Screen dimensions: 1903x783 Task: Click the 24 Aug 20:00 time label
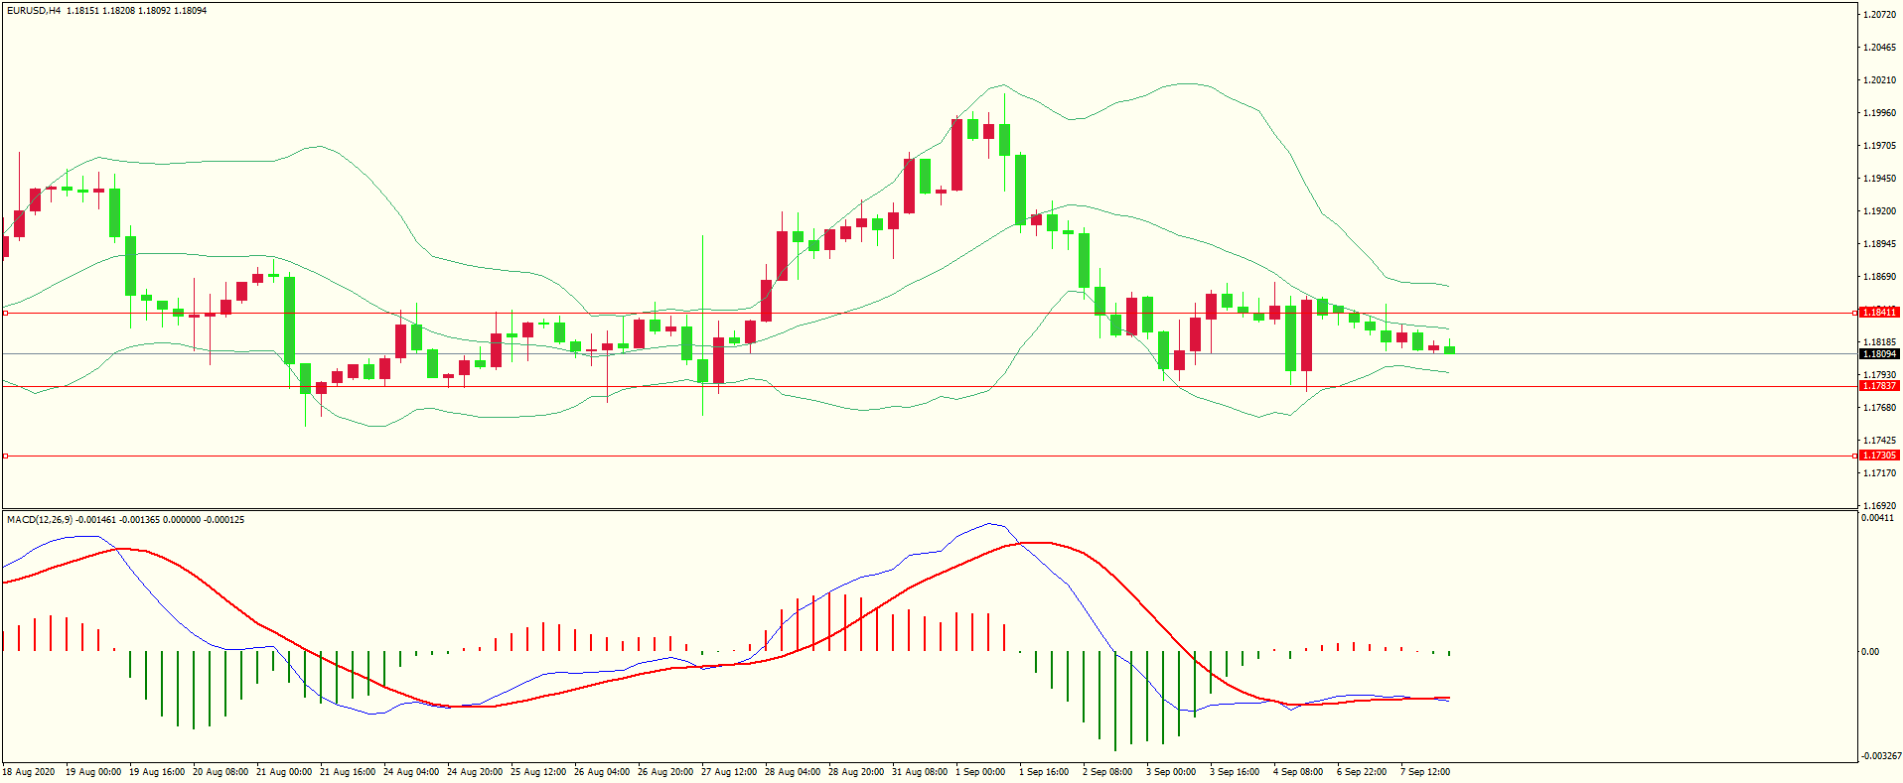coord(475,772)
